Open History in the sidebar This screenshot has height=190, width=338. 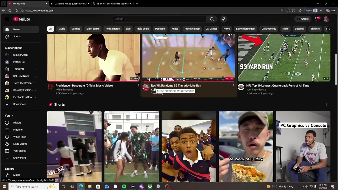pos(21,123)
